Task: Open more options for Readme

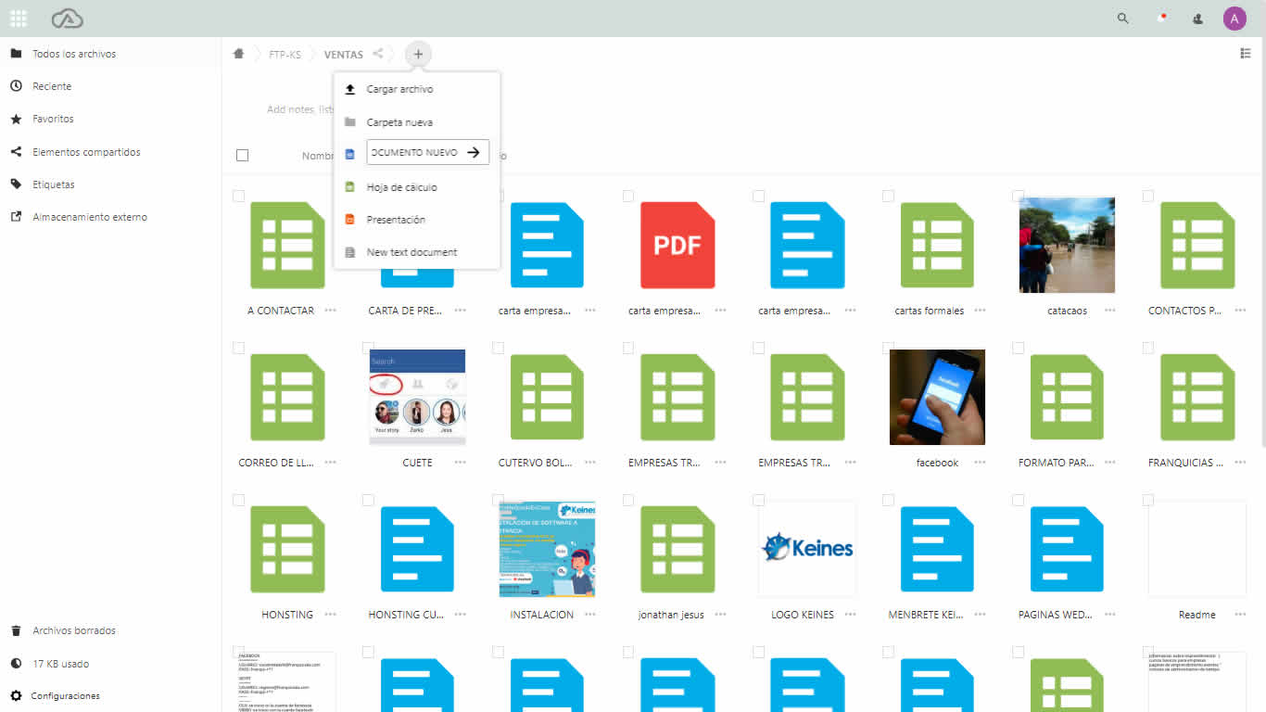Action: pos(1239,615)
